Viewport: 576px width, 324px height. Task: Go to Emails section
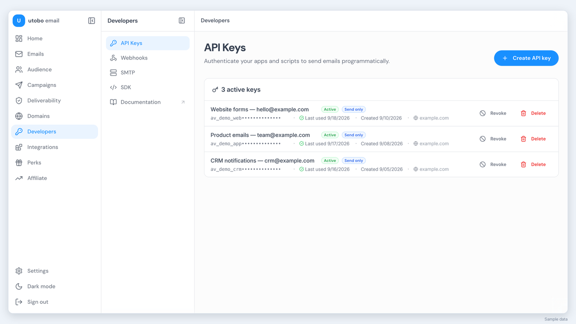[x=54, y=54]
